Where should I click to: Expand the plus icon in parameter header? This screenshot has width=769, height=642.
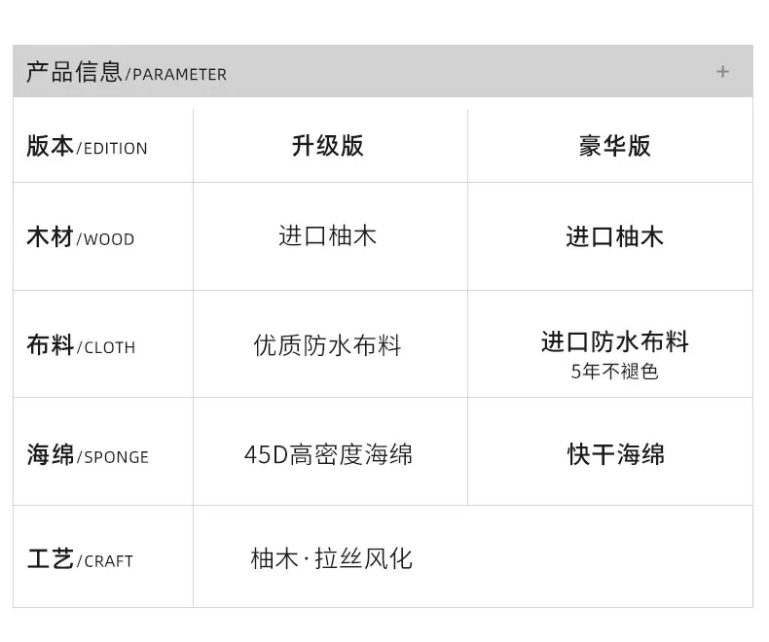tap(722, 72)
